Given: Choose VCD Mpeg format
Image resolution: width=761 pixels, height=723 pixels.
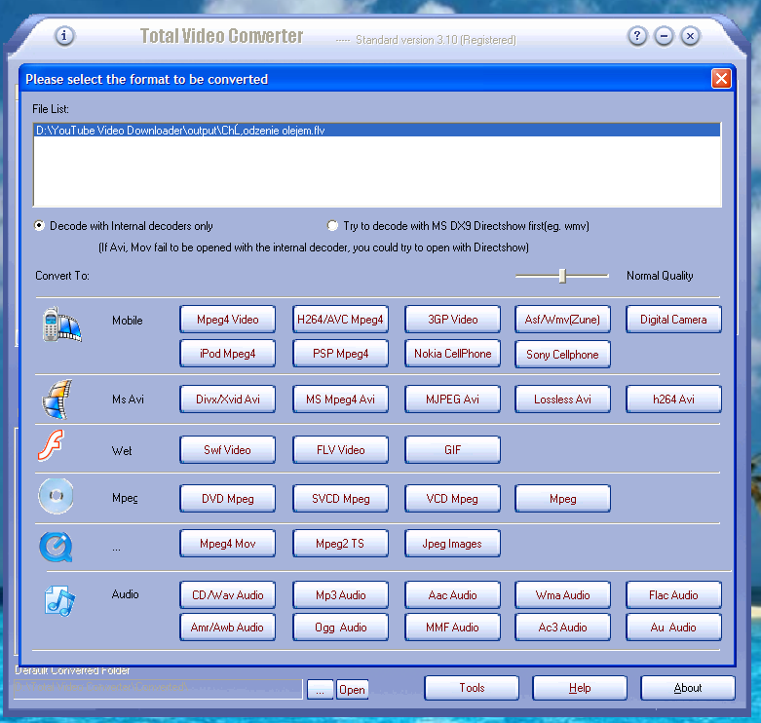Looking at the screenshot, I should click(x=452, y=499).
